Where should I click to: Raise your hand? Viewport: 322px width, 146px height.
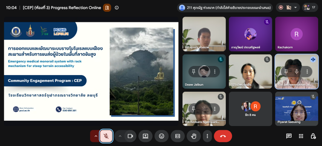(194, 136)
